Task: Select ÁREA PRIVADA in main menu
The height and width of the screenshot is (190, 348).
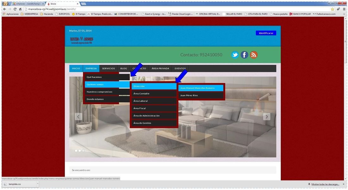Action: click(160, 68)
